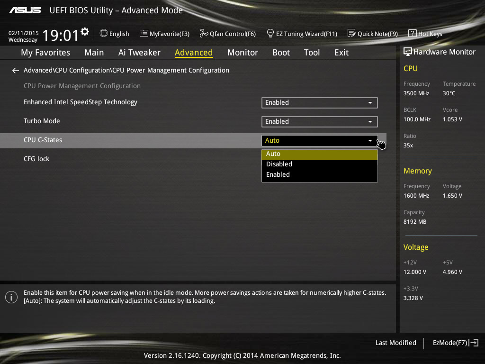Click the memory capacity 8192 MB
The height and width of the screenshot is (364, 485).
click(415, 222)
